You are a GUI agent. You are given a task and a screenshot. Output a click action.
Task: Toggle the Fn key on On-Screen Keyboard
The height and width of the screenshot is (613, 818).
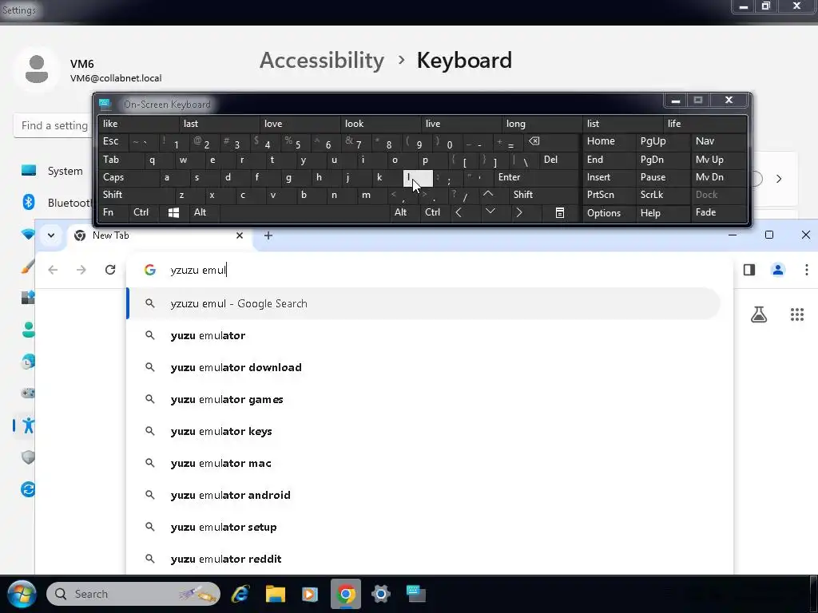click(112, 212)
